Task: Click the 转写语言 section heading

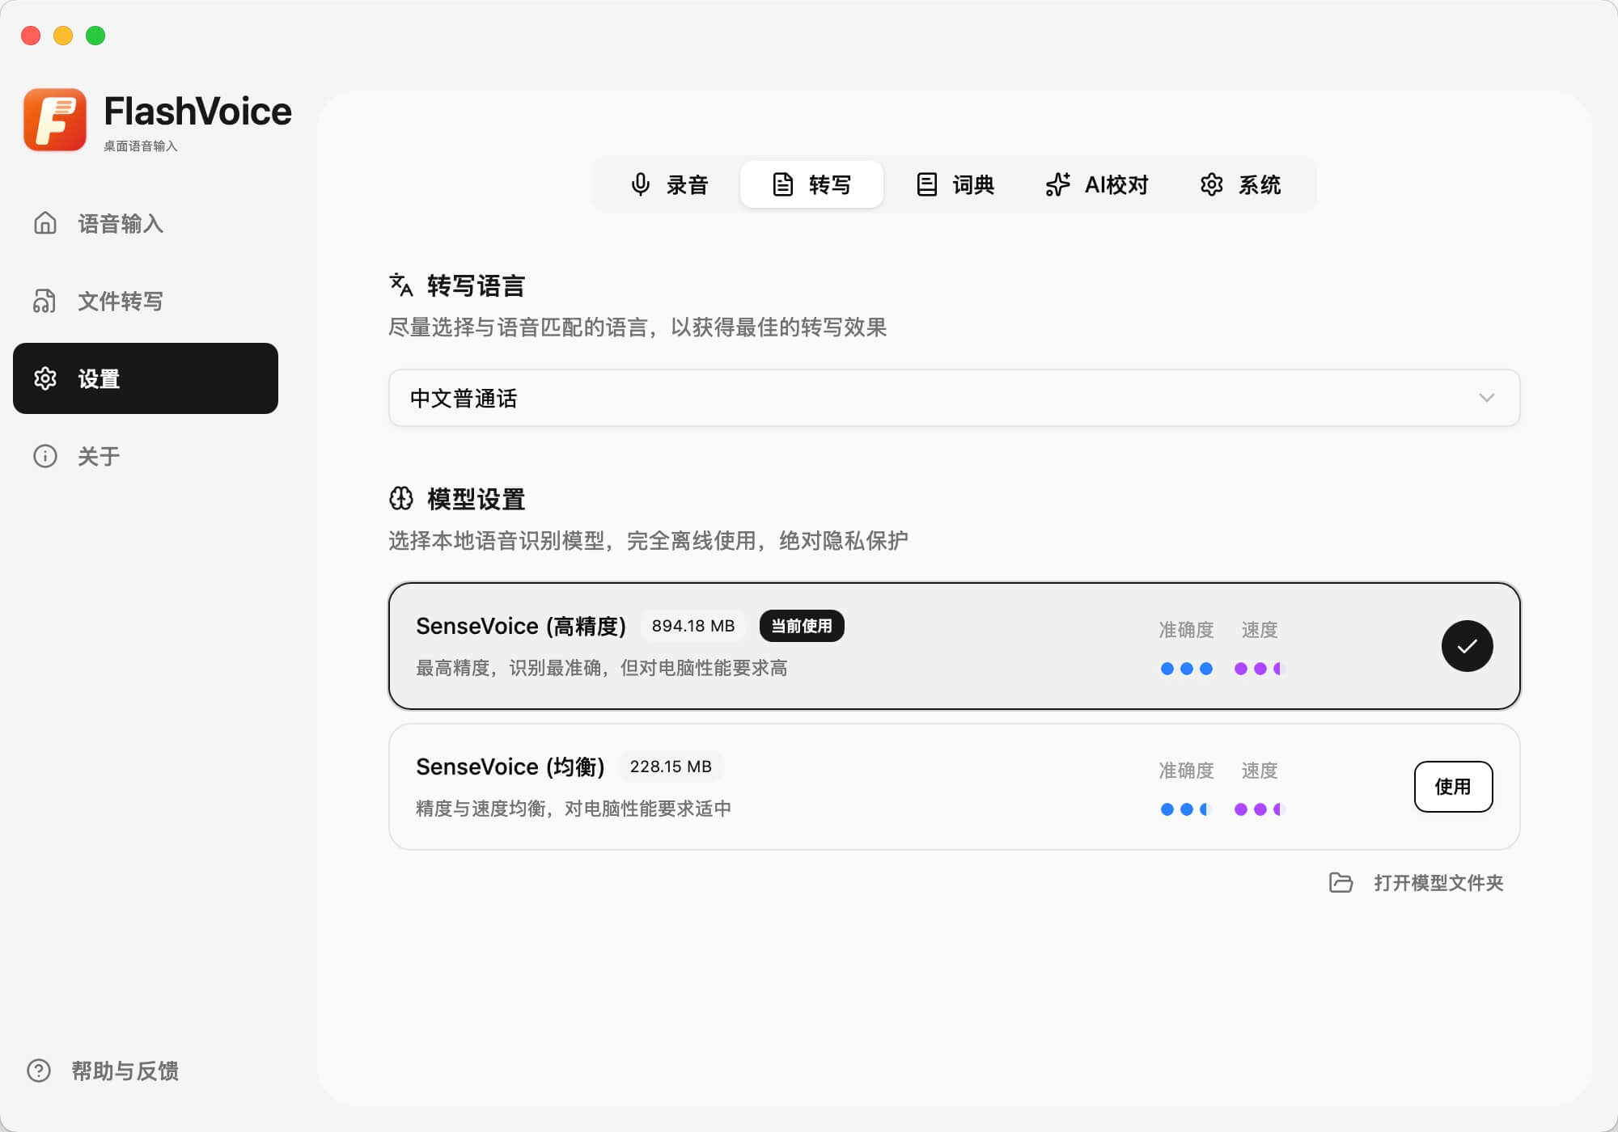Action: tap(476, 285)
